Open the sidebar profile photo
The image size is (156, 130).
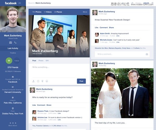click(x=13, y=19)
